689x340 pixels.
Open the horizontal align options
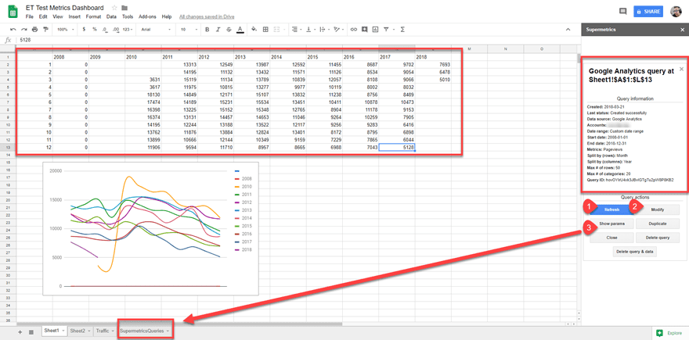tap(296, 30)
